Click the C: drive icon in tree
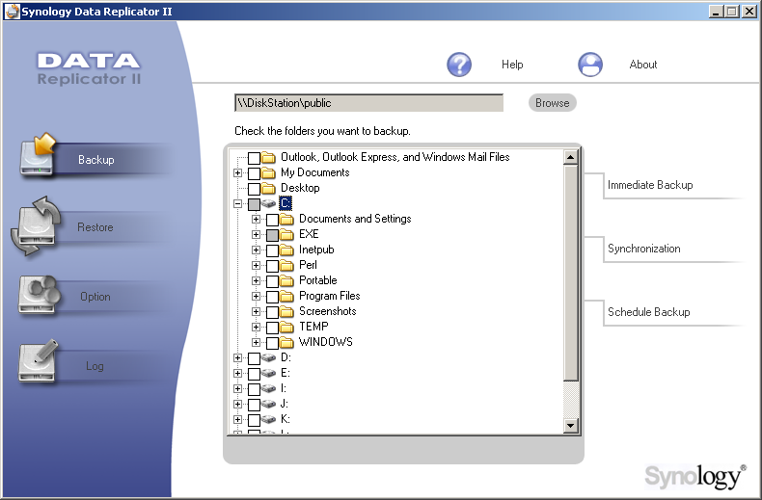 pyautogui.click(x=269, y=203)
